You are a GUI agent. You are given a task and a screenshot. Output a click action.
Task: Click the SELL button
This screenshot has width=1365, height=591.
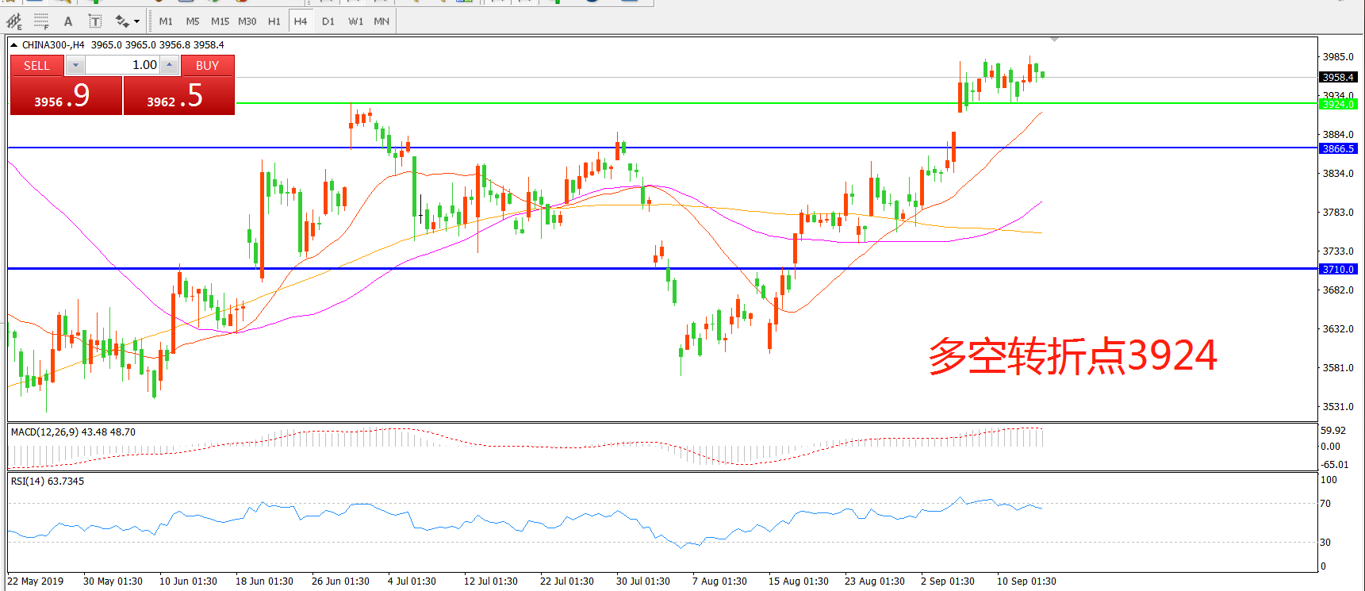36,66
